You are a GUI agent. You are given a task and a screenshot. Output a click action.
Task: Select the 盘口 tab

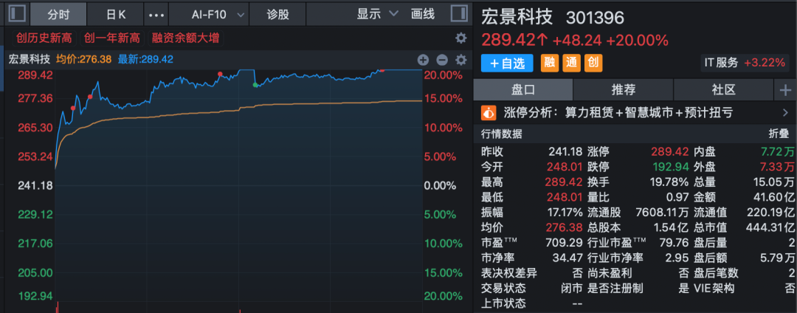(523, 91)
